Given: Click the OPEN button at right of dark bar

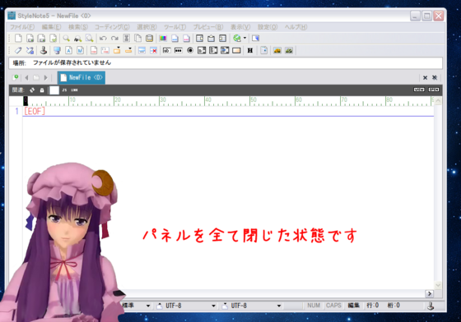Looking at the screenshot, I should 434,90.
